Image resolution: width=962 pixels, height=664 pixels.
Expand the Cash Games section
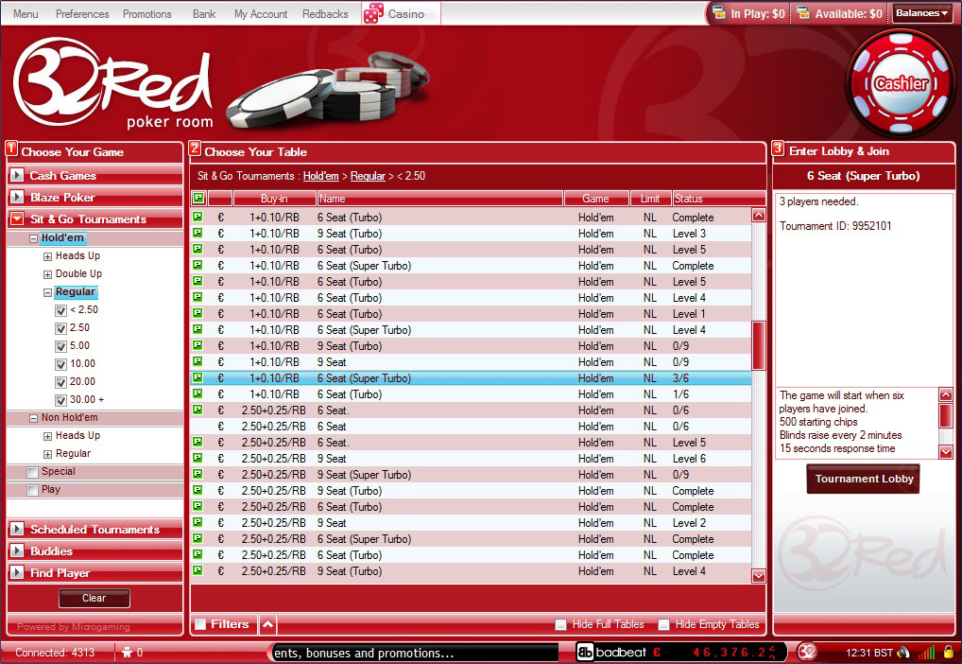click(x=17, y=175)
